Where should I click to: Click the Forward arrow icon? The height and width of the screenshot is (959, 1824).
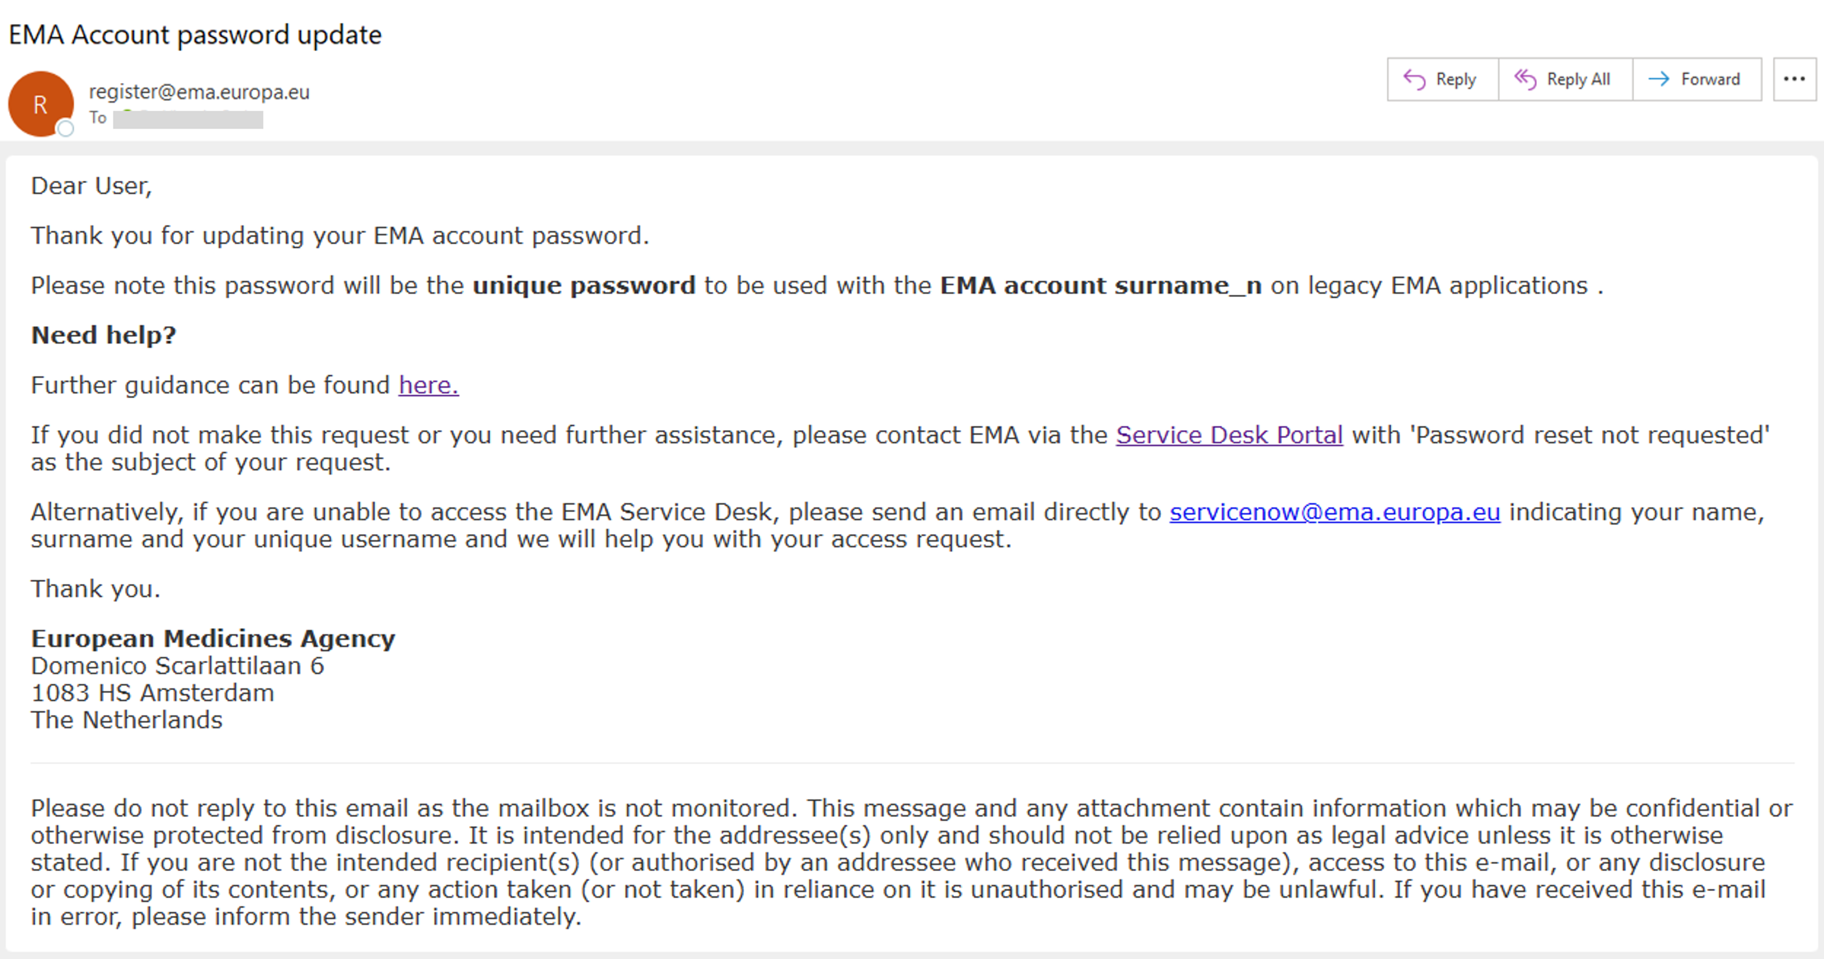[1658, 79]
